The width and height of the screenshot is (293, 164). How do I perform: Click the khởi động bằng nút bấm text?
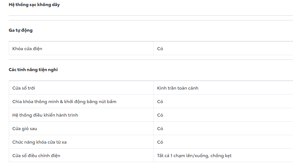pos(90,102)
